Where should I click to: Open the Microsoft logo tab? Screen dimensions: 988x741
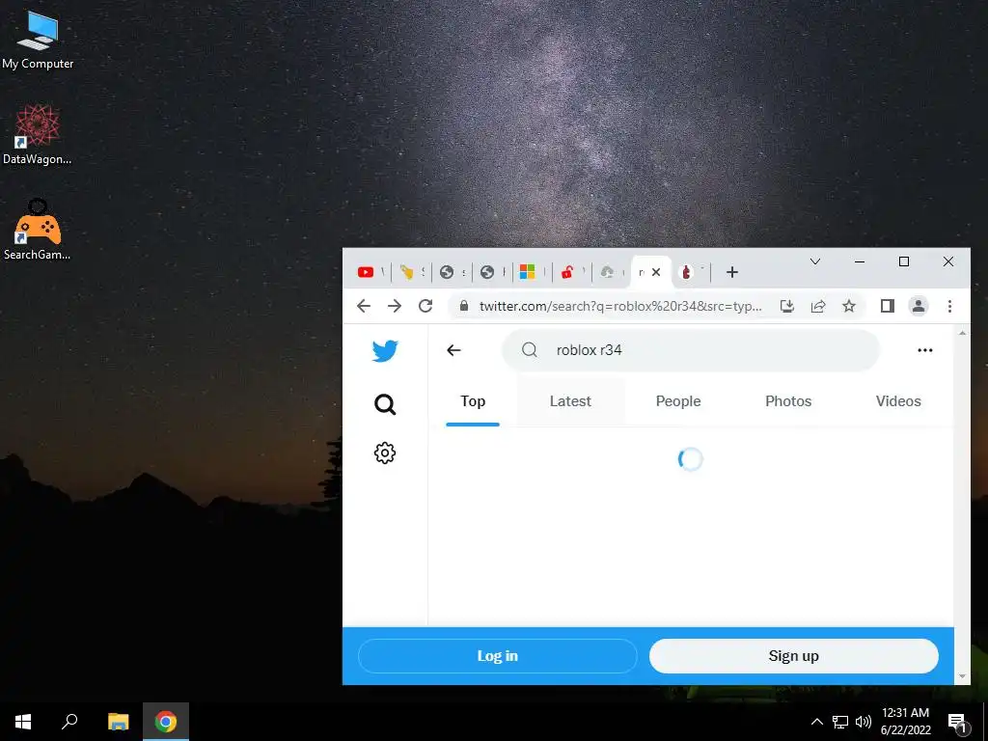tap(528, 272)
